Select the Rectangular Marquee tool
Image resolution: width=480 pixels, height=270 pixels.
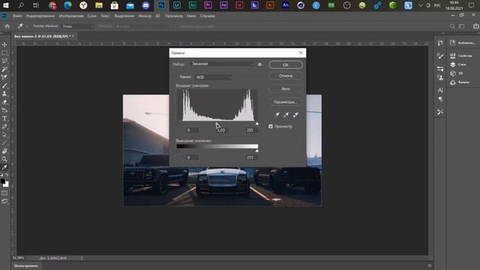4,53
